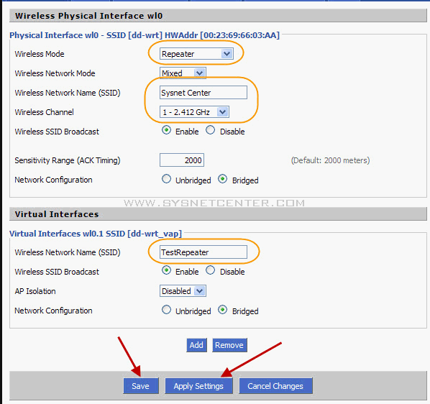This screenshot has height=404, width=430.
Task: Open the Wireless Mode dropdown showing Repeater
Action: tap(196, 54)
